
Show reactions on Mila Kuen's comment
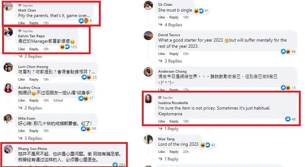point(89,129)
